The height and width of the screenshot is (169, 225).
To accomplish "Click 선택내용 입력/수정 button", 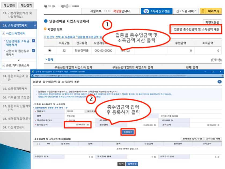I will point(192,139).
